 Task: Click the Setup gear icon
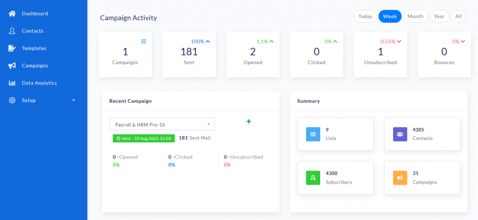12,100
